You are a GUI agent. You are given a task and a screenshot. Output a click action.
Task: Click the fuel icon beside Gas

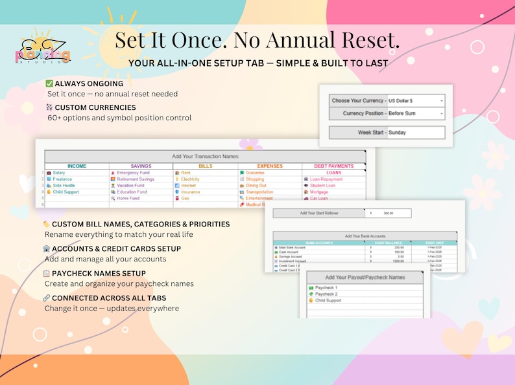tap(177, 198)
